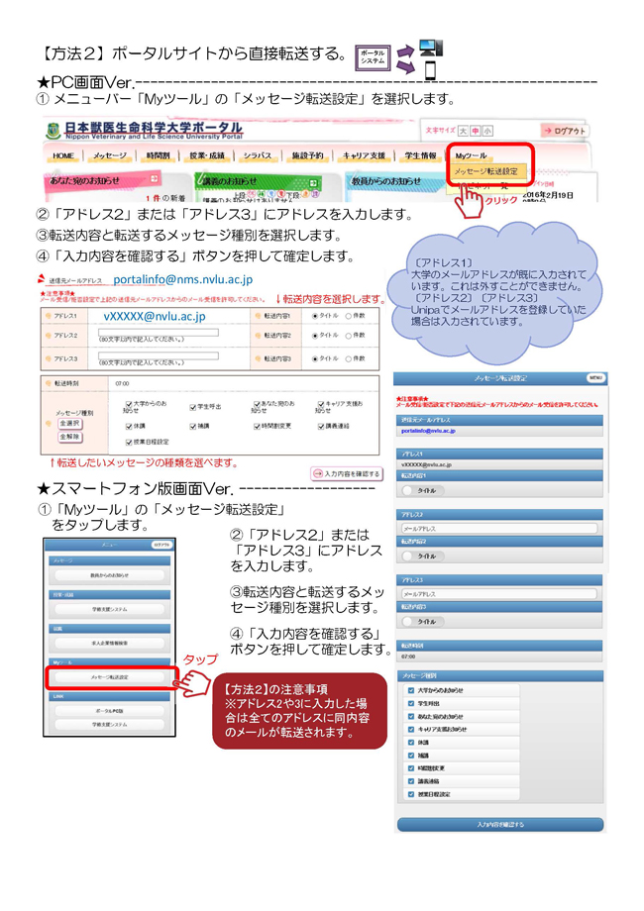This screenshot has width=644, height=911.
Task: Expand the 講義のお知らせ panel icon
Action: 314,182
